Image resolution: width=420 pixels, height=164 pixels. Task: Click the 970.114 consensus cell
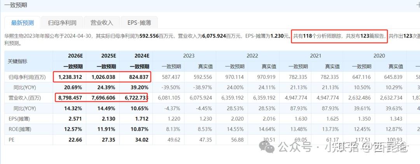(234, 77)
